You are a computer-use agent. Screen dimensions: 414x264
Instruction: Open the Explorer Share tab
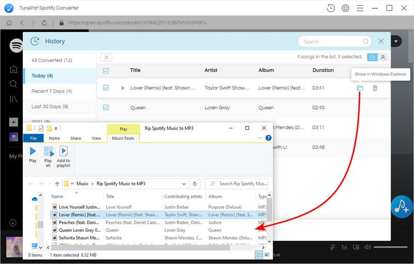coord(76,138)
